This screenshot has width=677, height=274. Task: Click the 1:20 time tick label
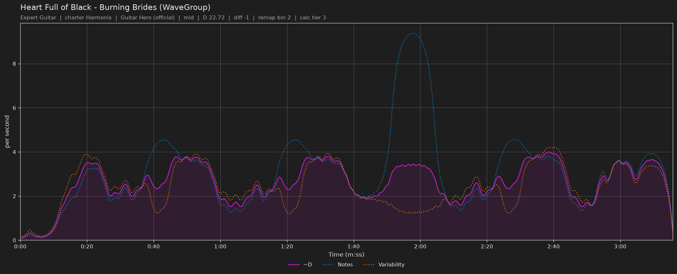(x=287, y=246)
